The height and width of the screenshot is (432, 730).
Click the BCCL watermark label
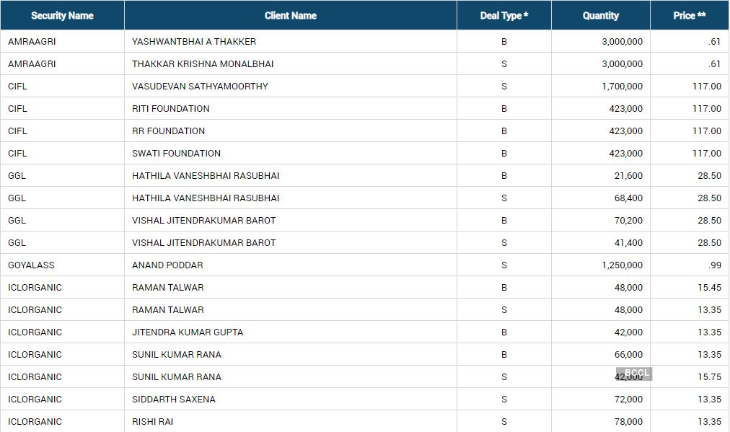tap(636, 373)
